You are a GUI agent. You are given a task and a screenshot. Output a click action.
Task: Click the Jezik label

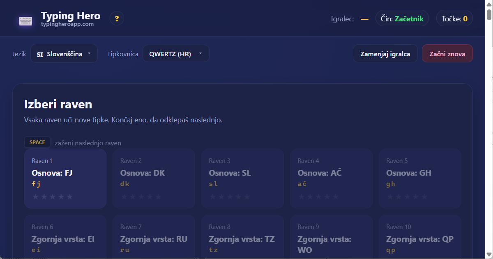pos(19,54)
